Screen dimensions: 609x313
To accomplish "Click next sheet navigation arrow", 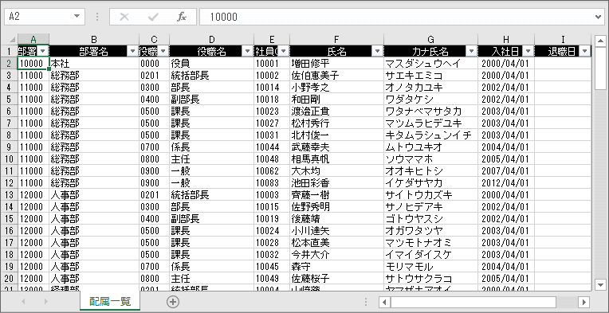I will [46, 301].
